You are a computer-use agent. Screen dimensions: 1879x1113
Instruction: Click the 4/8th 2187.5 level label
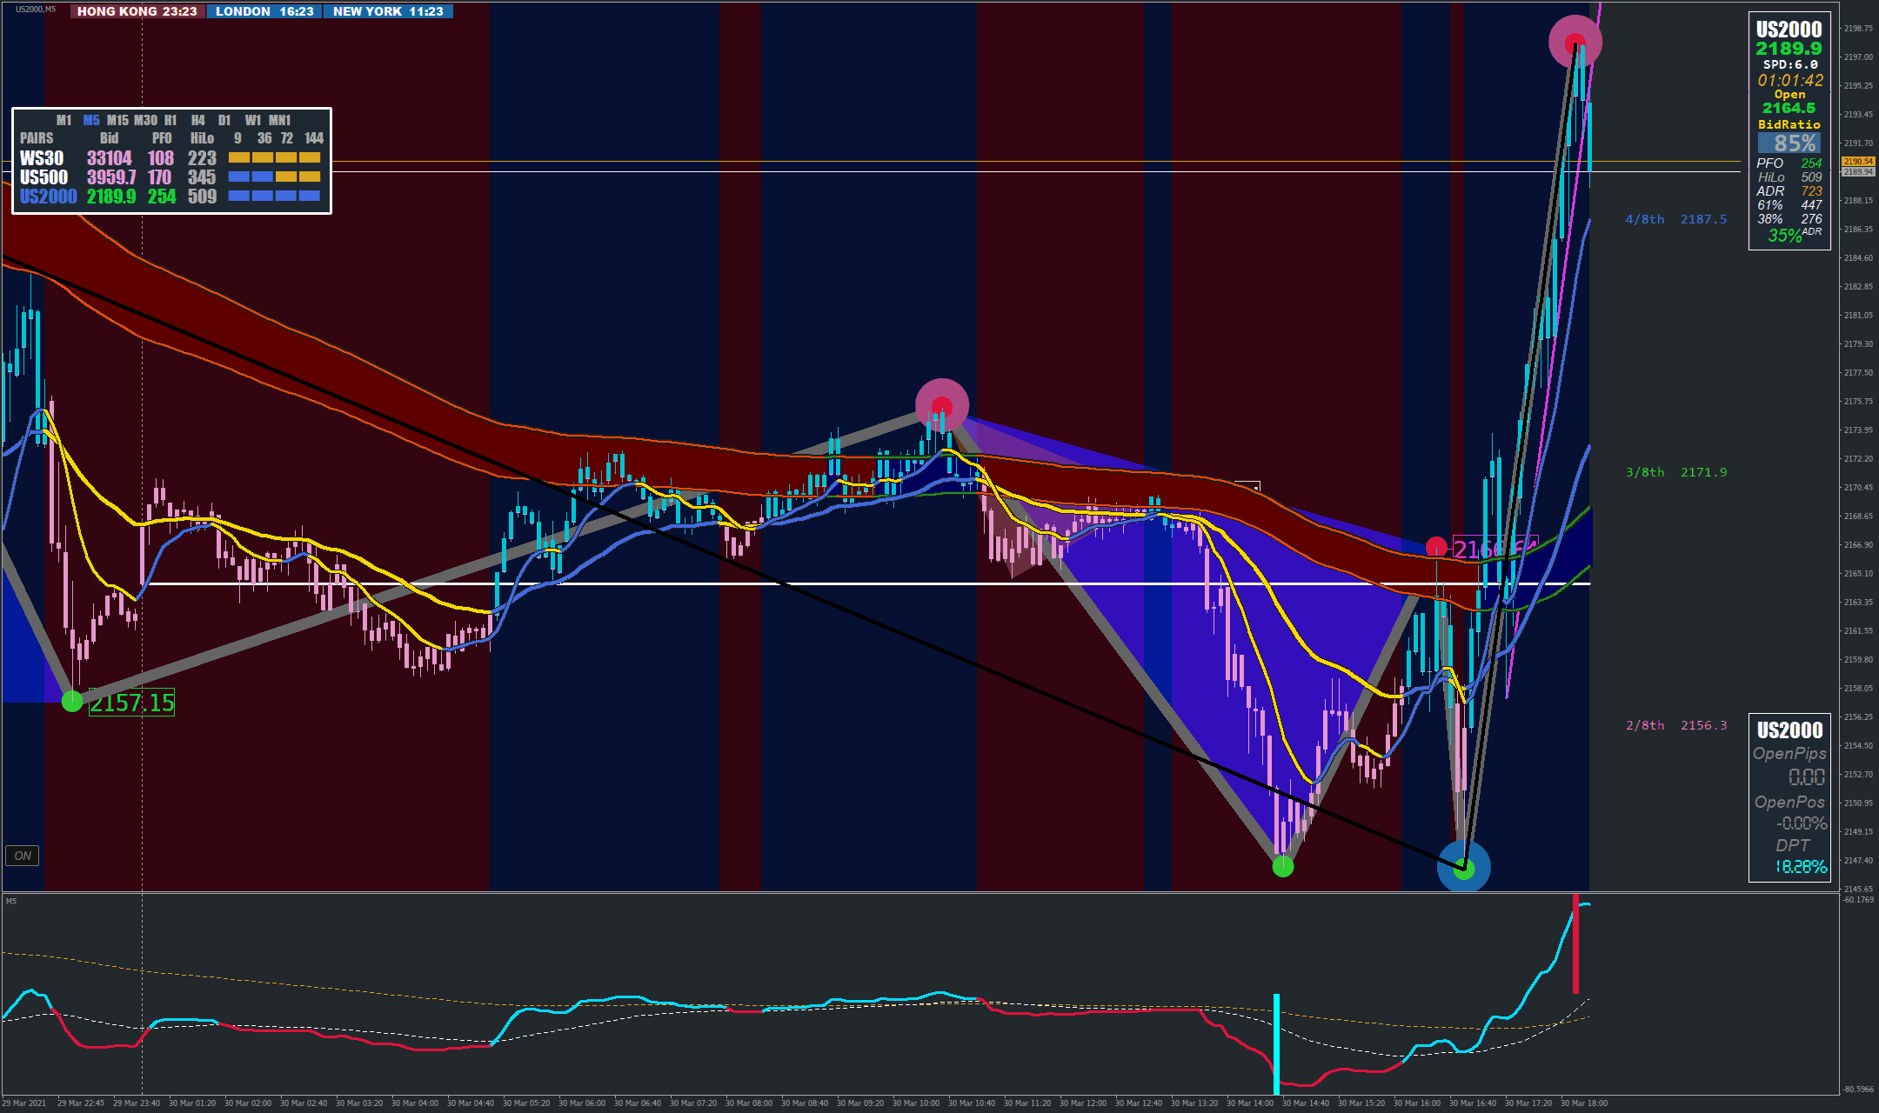click(x=1675, y=219)
